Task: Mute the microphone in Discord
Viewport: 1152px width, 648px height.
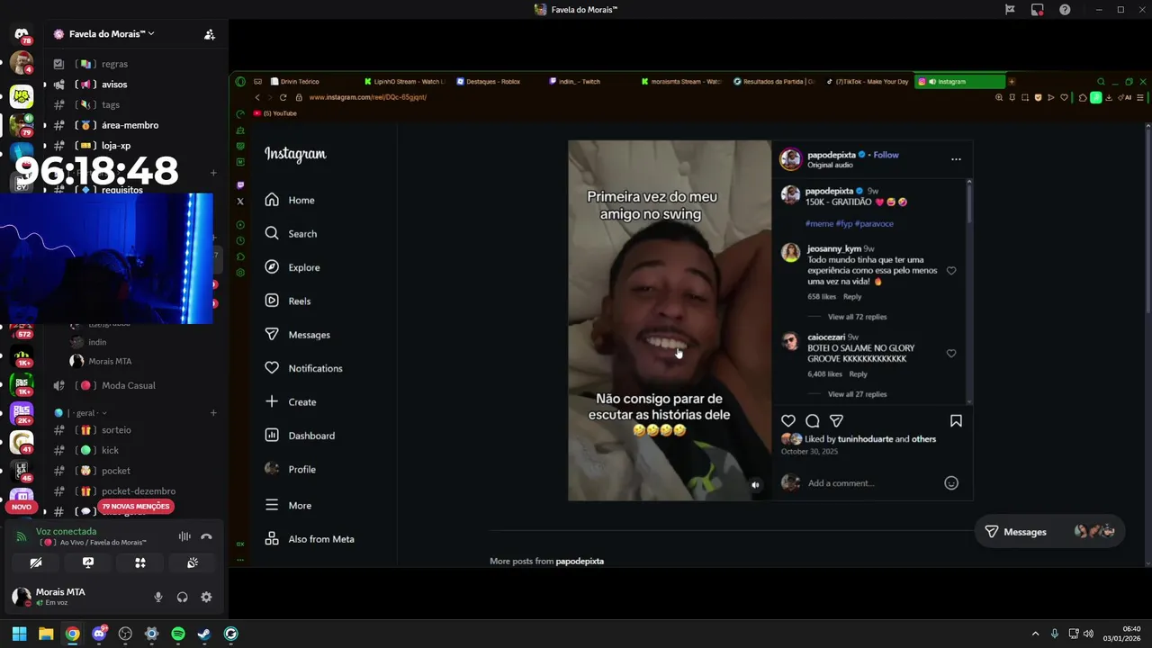Action: coord(158,597)
